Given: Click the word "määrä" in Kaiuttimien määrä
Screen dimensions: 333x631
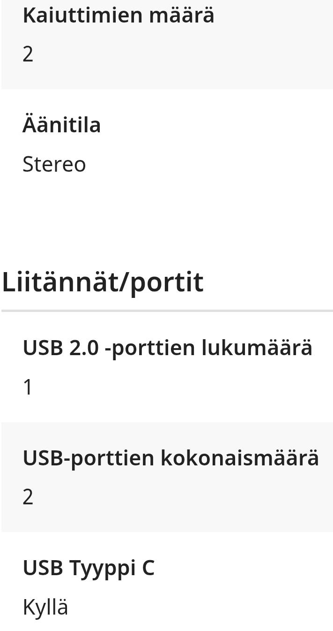Looking at the screenshot, I should pyautogui.click(x=182, y=15).
